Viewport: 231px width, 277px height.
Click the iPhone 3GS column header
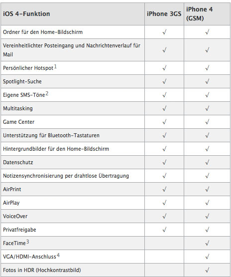[x=164, y=14]
